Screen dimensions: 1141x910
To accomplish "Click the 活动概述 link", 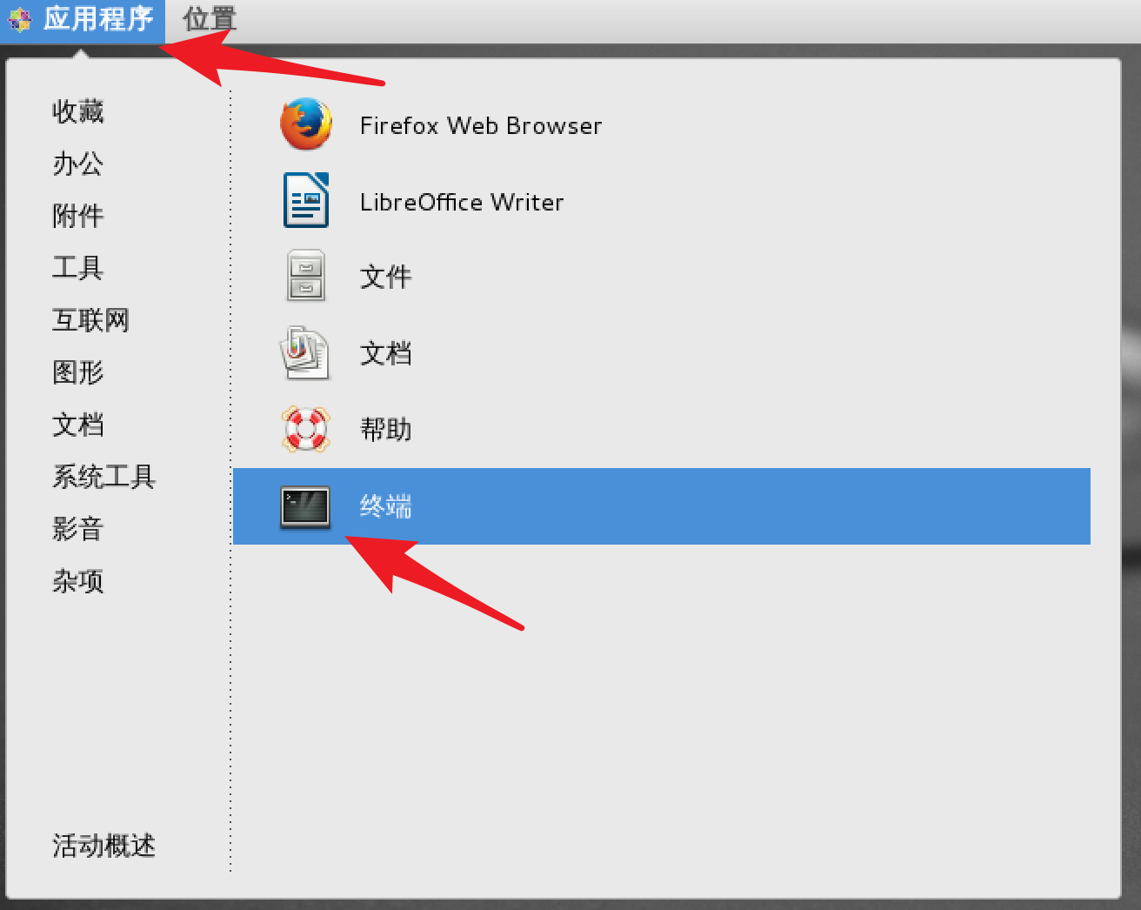I will pyautogui.click(x=104, y=846).
